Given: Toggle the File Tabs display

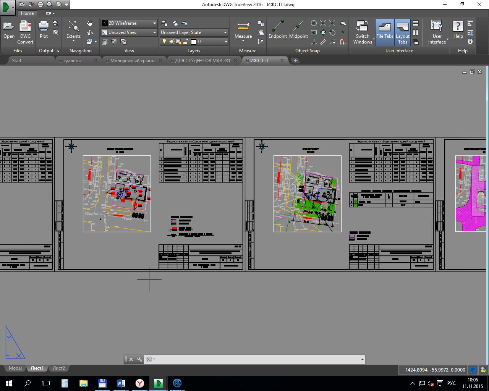Looking at the screenshot, I should click(385, 32).
